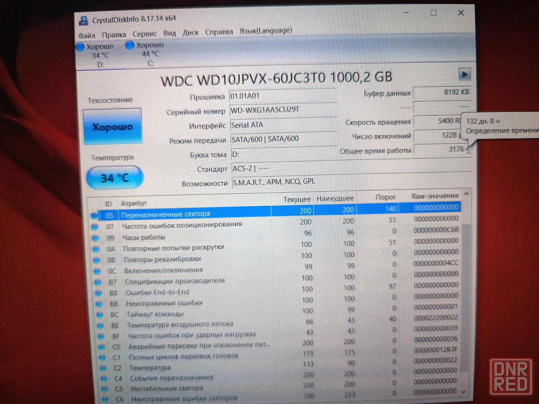Image resolution: width=539 pixels, height=404 pixels.
Task: Select the Включения/отключения row
Action: tap(277, 267)
